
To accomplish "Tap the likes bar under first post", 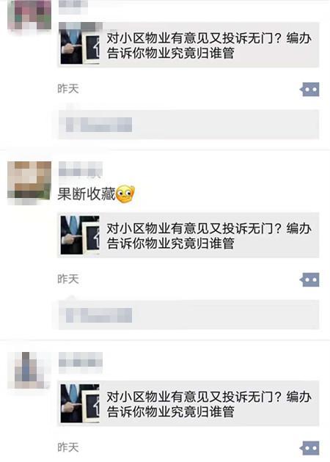I will click(188, 124).
